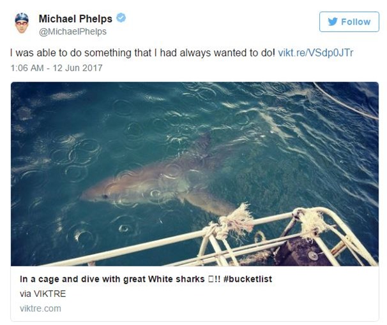Click Michael Phelps' profile avatar
The height and width of the screenshot is (325, 387).
(22, 24)
